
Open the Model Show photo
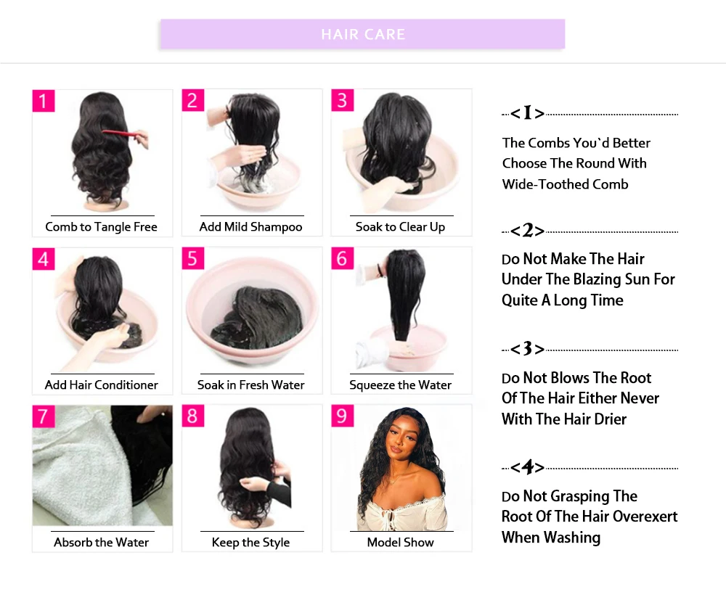click(401, 468)
